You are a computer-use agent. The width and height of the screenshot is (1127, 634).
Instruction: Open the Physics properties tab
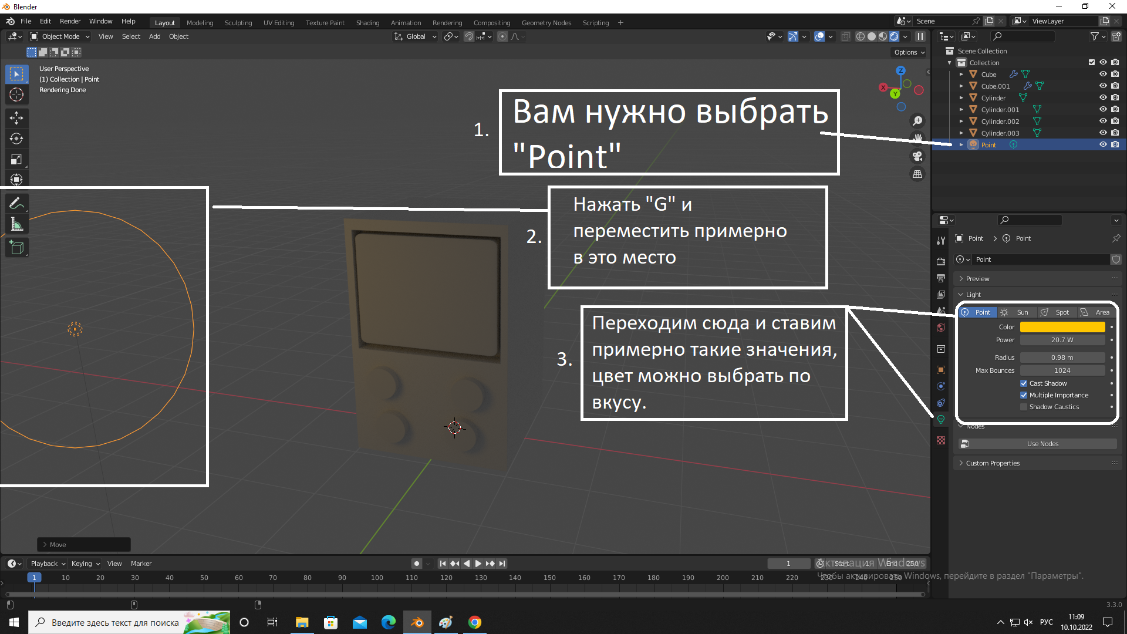[941, 386]
